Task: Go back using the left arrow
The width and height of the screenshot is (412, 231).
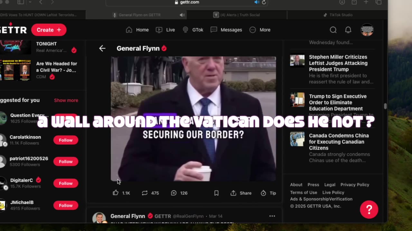Action: (x=102, y=48)
